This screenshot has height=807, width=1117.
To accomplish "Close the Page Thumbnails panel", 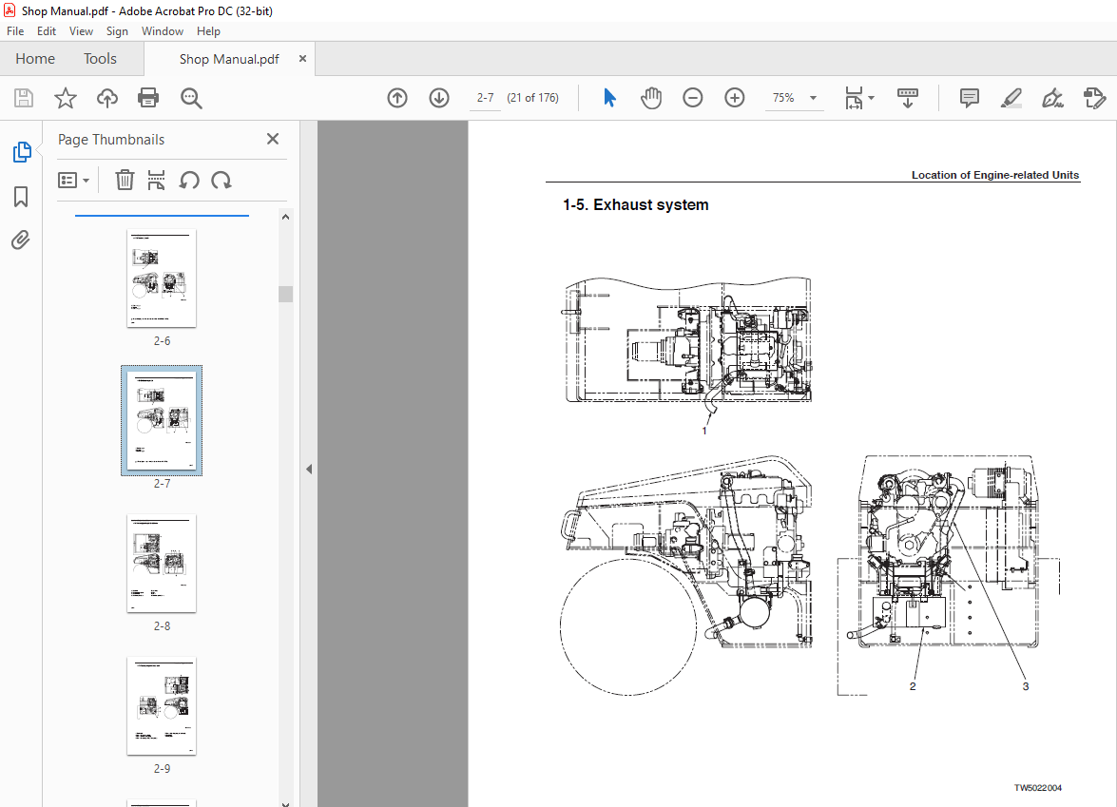I will tap(273, 139).
